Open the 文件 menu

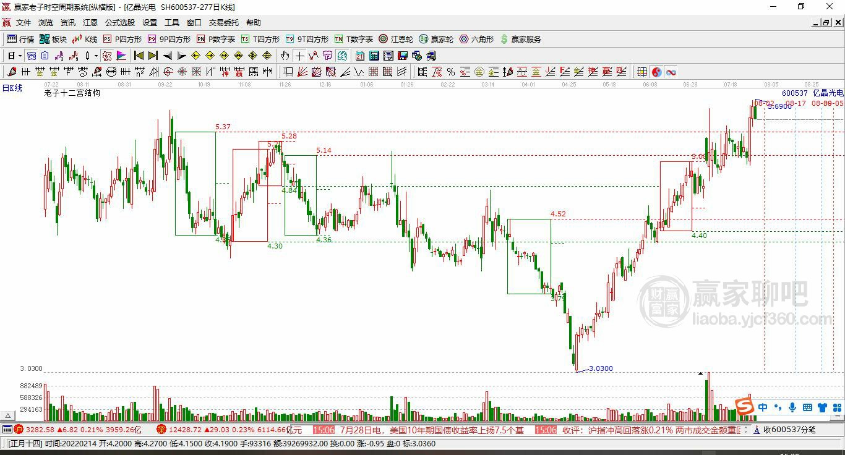(x=24, y=23)
